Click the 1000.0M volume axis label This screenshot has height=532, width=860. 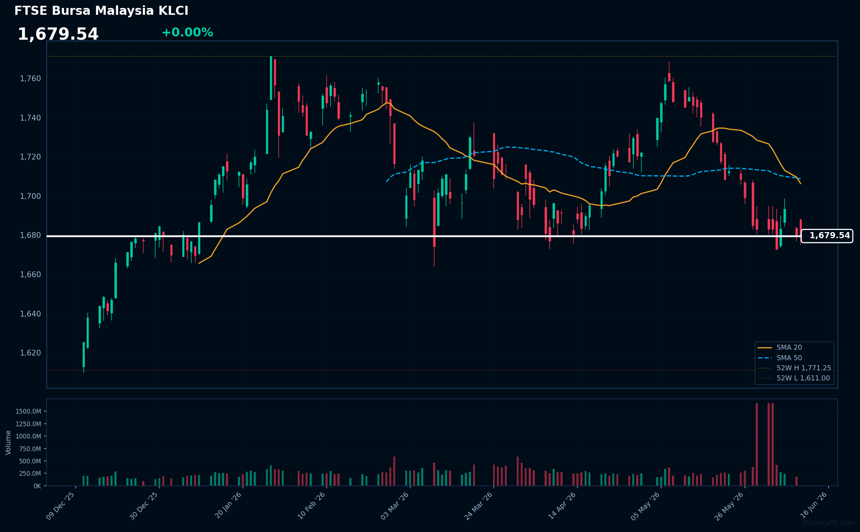tap(28, 436)
